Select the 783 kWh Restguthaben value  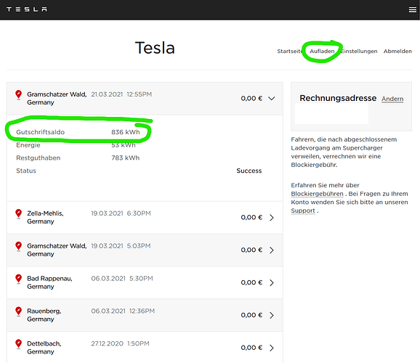click(x=126, y=158)
